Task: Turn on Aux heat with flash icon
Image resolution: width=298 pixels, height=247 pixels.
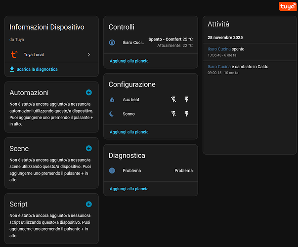Action: tap(187, 99)
